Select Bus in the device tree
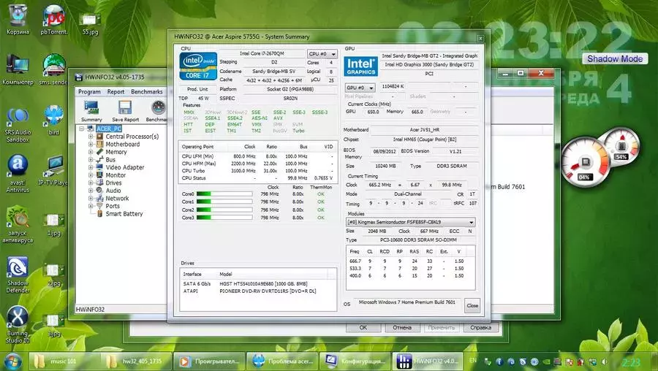 [x=110, y=160]
